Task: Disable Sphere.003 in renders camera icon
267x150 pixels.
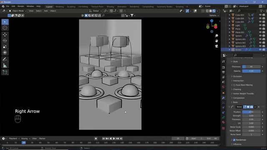Action: click(x=264, y=46)
